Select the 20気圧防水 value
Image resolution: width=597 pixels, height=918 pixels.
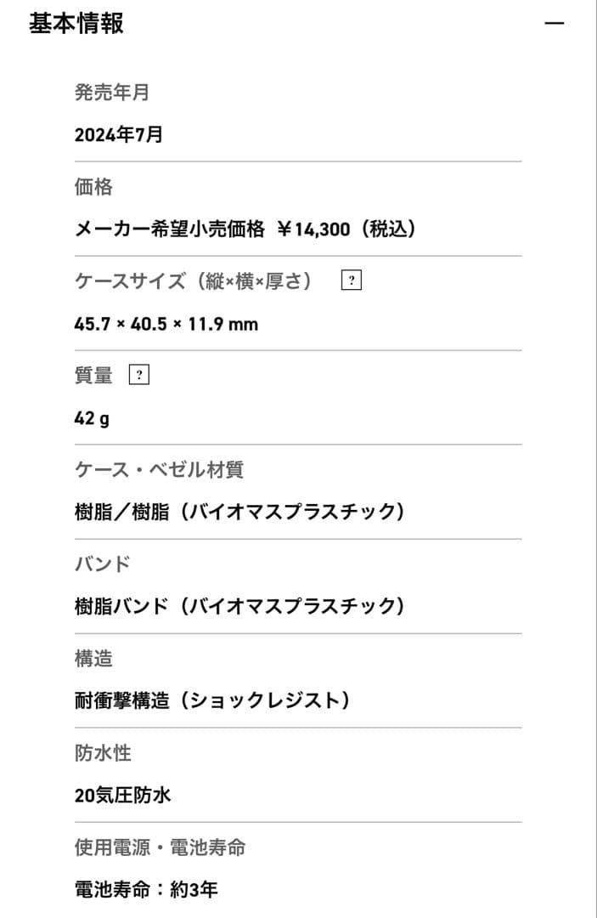point(122,796)
